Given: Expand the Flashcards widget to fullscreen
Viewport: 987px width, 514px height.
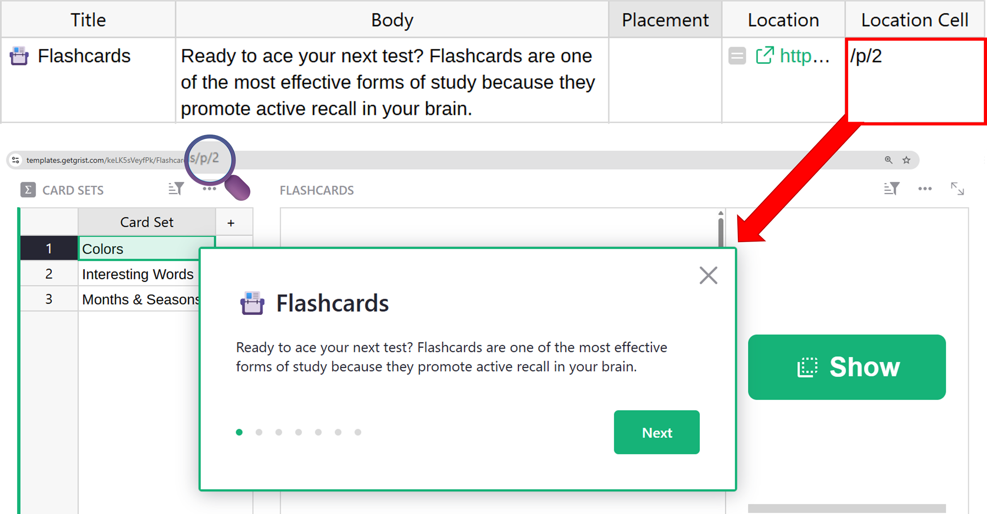Looking at the screenshot, I should pos(957,189).
